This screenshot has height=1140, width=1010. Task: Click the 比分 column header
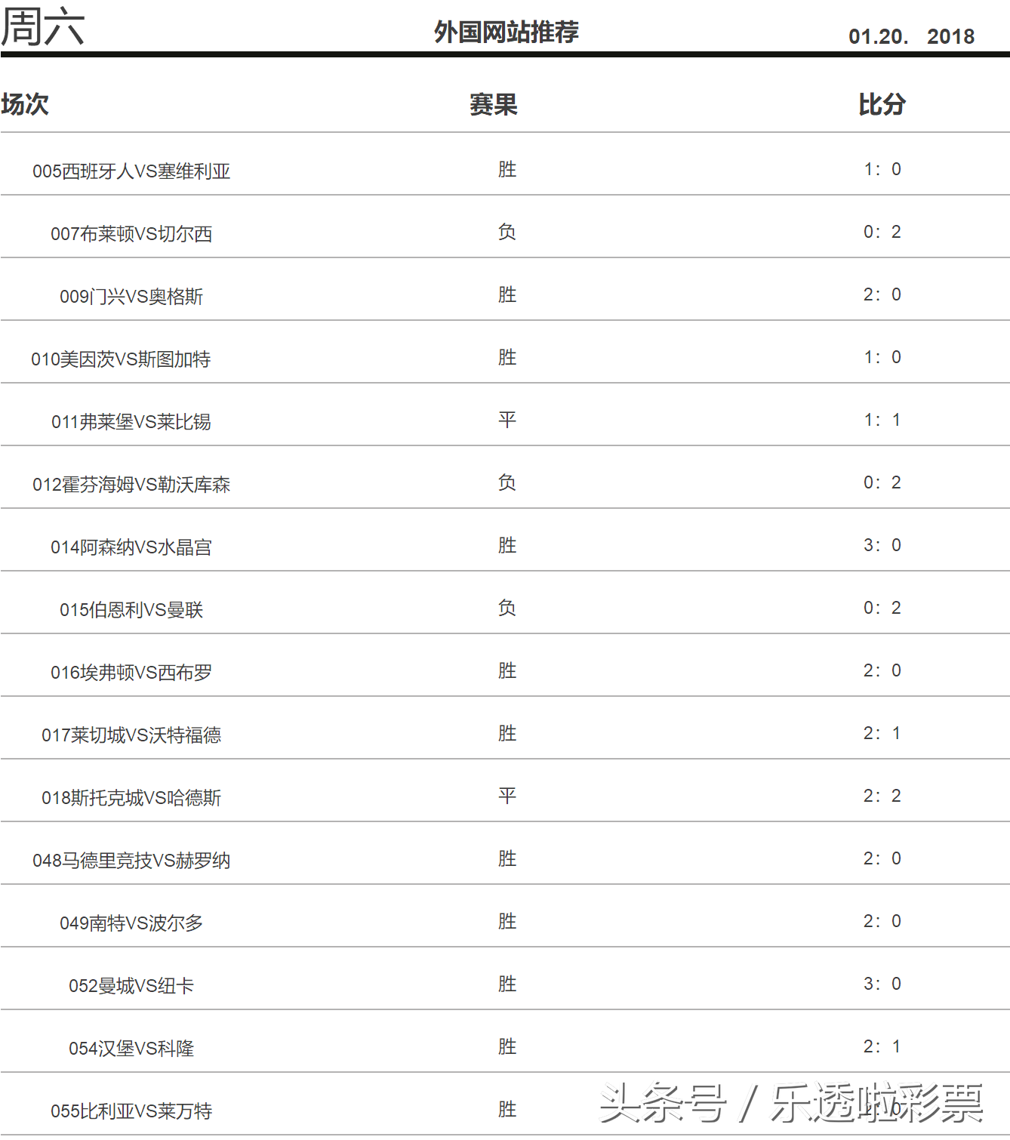(x=882, y=104)
